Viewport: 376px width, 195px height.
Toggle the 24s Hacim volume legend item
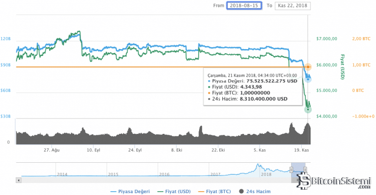pos(252,191)
